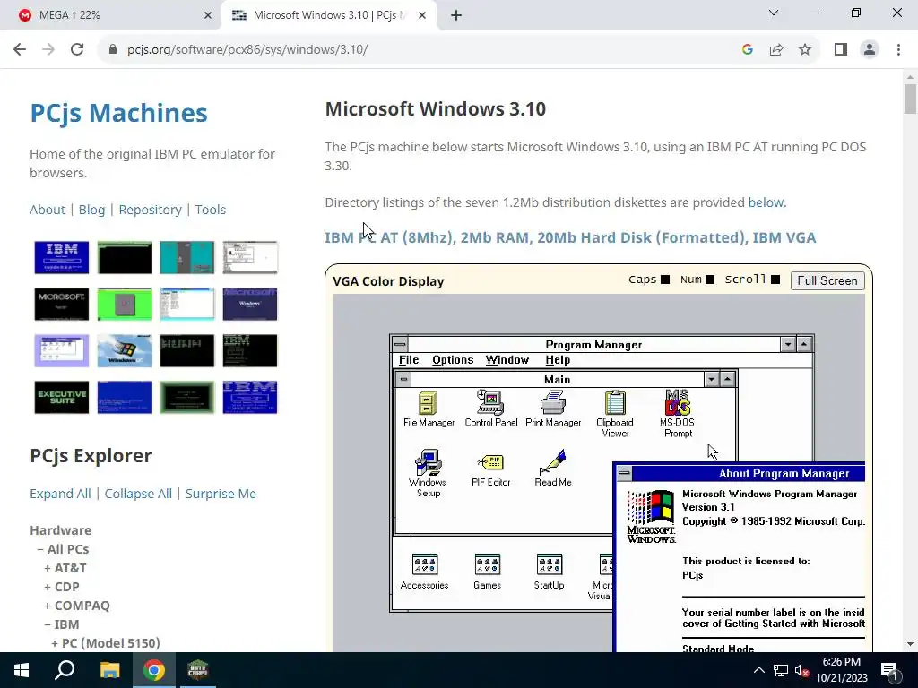Minimize Program Manager with down arrow

[788, 344]
